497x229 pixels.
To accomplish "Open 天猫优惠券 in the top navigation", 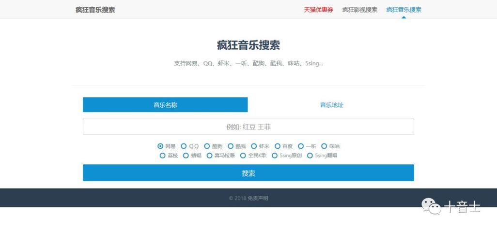I will click(x=319, y=10).
